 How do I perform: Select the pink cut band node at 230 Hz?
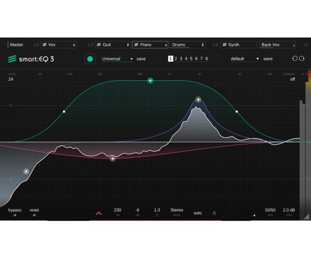[x=113, y=158]
